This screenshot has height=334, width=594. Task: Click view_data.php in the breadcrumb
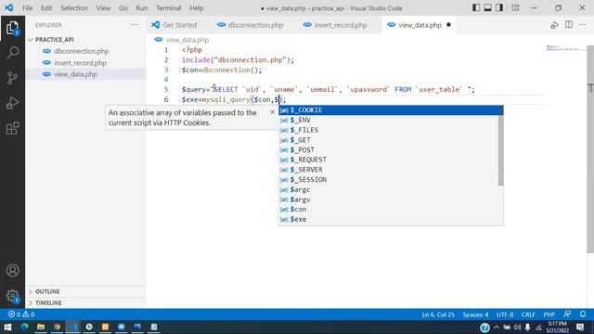coord(187,40)
